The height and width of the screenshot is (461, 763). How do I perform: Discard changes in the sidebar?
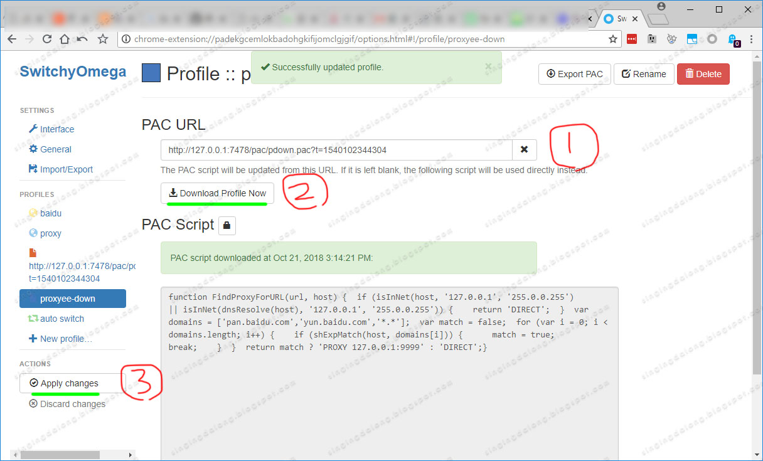[67, 404]
